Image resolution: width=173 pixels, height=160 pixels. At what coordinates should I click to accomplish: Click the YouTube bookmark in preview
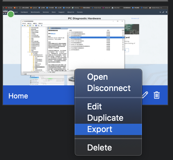(9, 8)
